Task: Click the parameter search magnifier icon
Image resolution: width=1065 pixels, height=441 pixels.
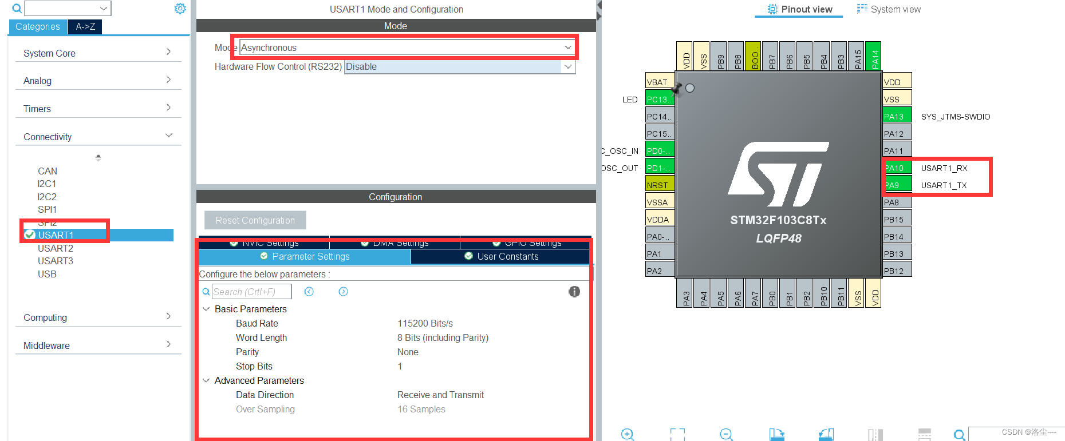Action: [x=206, y=292]
